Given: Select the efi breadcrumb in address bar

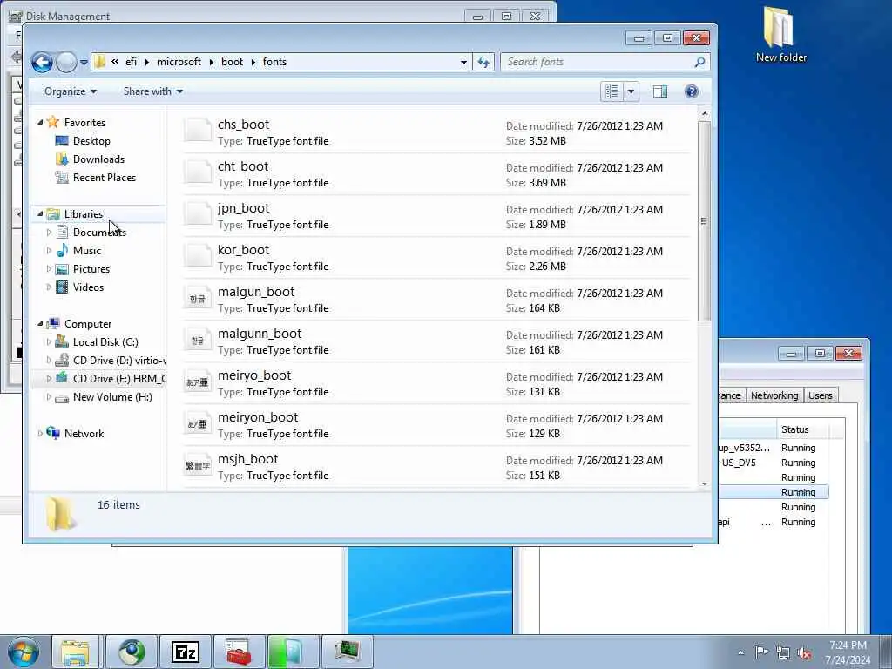Looking at the screenshot, I should click(132, 62).
